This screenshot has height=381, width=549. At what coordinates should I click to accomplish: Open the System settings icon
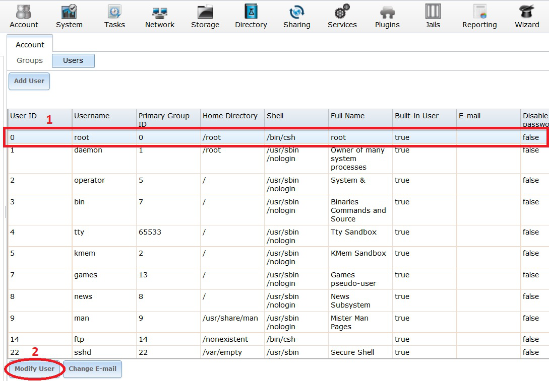[69, 12]
